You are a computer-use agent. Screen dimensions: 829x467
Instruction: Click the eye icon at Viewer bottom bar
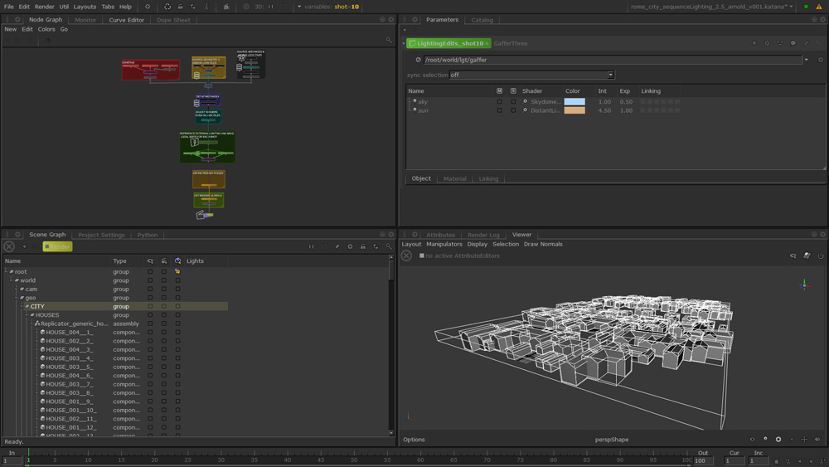pyautogui.click(x=753, y=439)
